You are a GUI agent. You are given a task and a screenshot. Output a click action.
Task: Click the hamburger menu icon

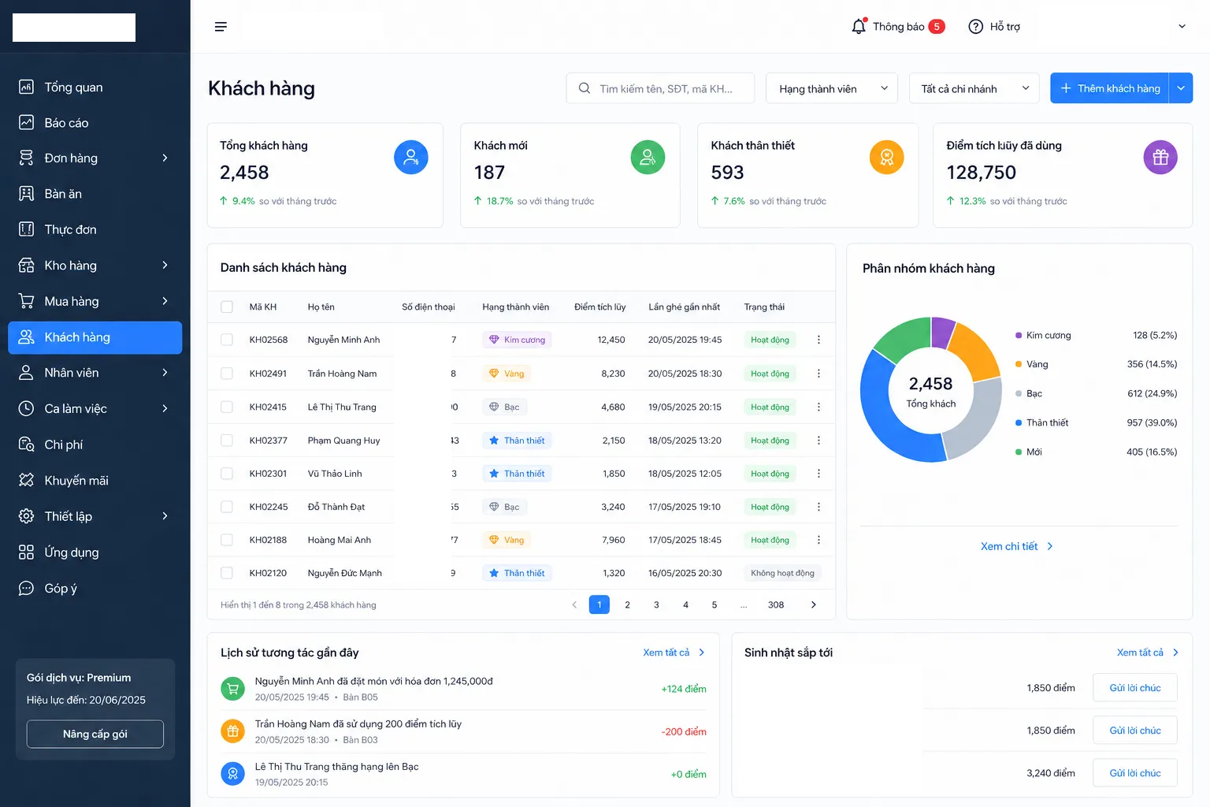pyautogui.click(x=221, y=27)
